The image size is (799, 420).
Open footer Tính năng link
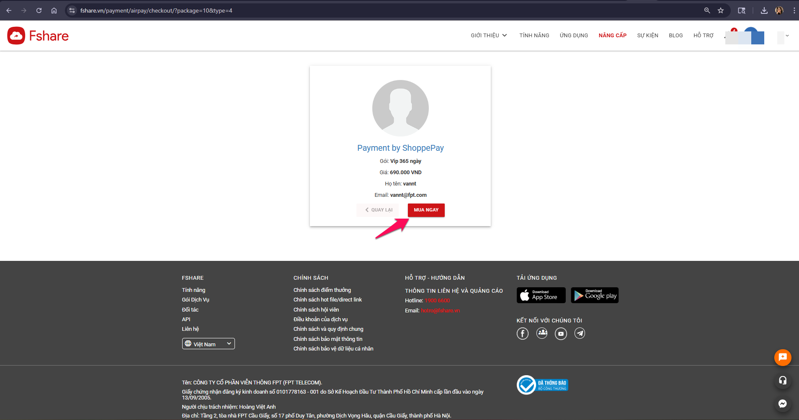click(193, 290)
